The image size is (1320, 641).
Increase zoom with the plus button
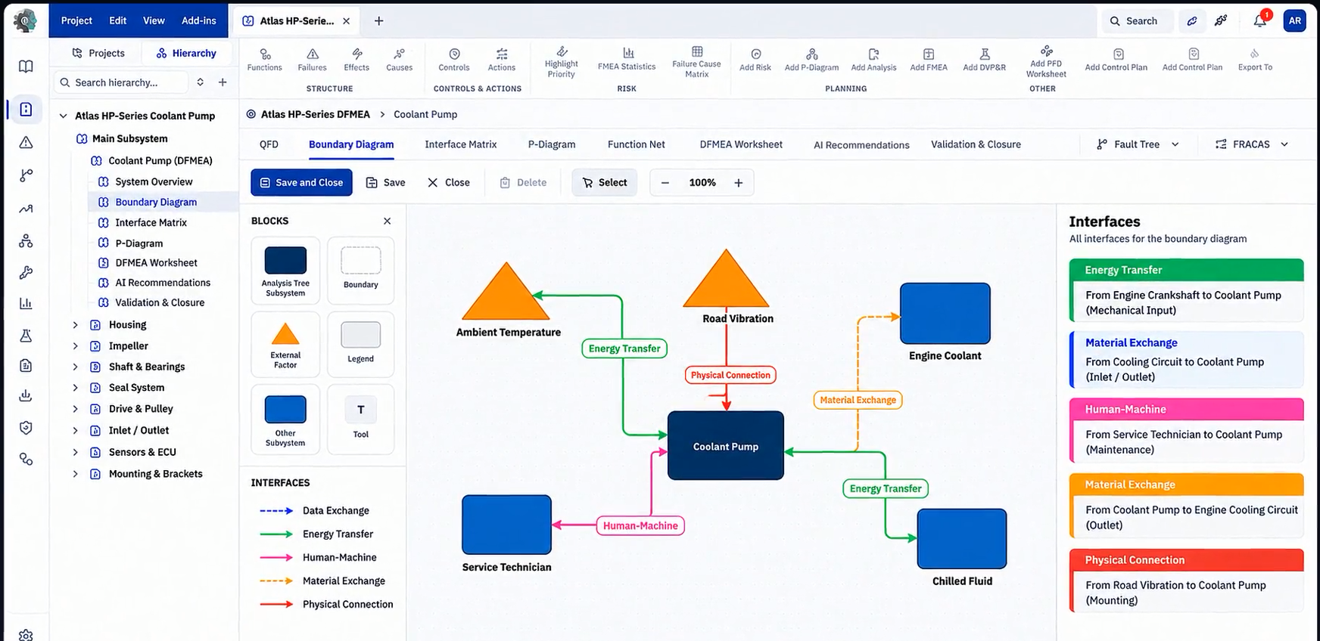tap(738, 182)
